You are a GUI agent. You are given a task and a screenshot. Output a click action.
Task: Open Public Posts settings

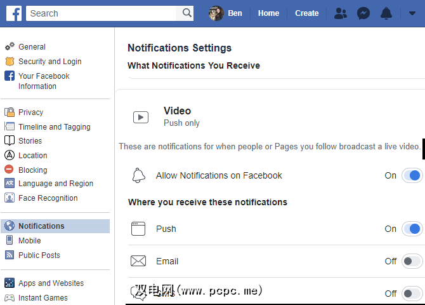click(x=39, y=255)
